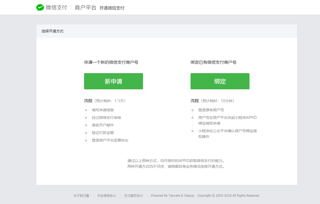
Task: Select the 经过微信支付审核 step
Action: [x=106, y=118]
